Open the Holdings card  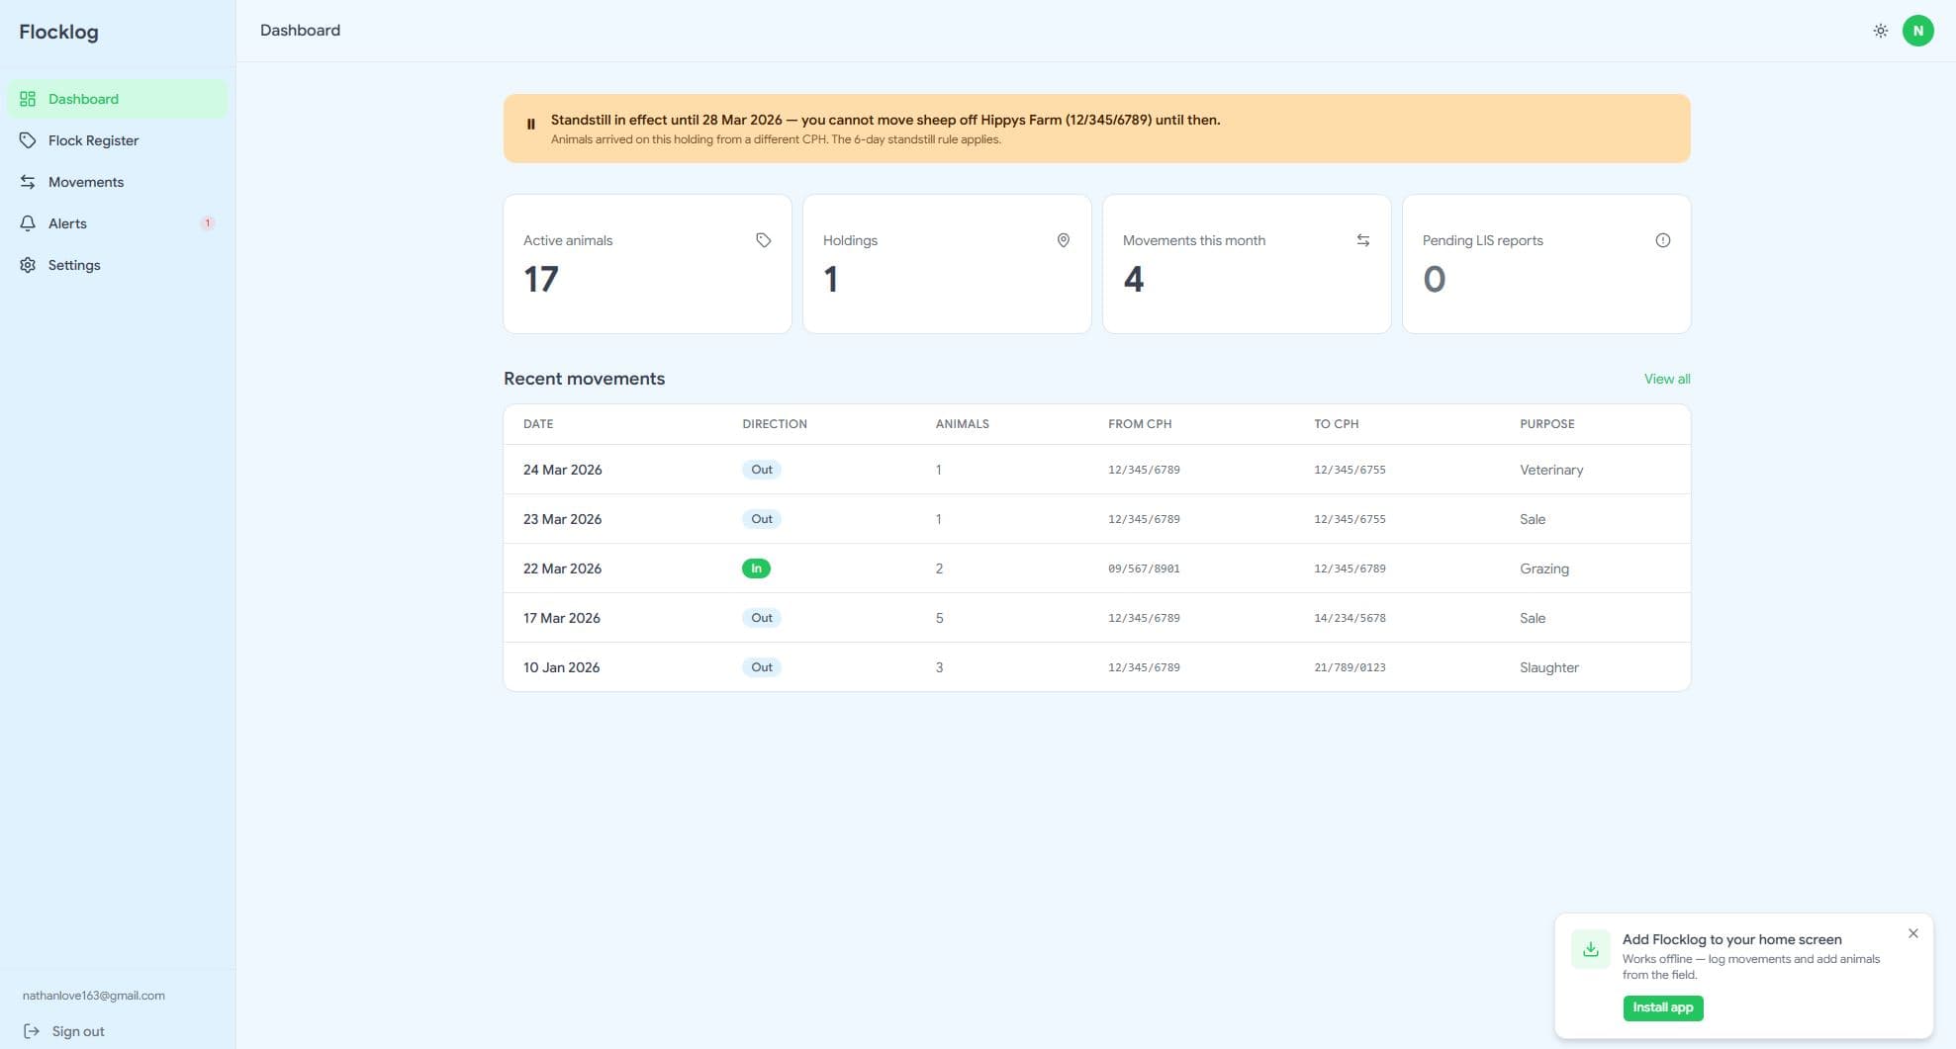pyautogui.click(x=947, y=264)
